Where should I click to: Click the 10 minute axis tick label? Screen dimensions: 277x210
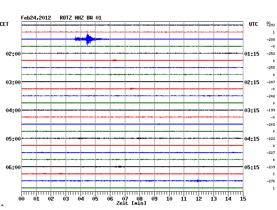(169, 199)
